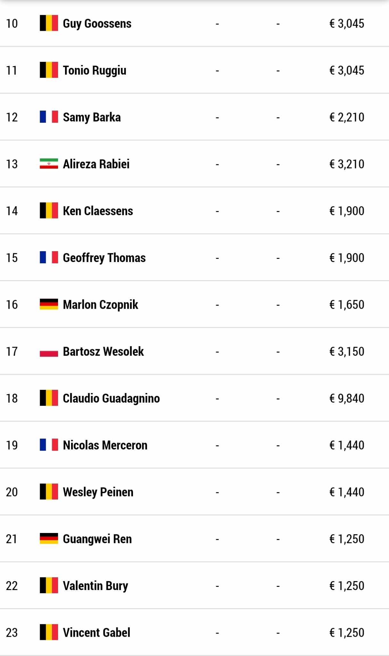Click the € 3,150 prize for Bartosz Wesolek
The image size is (389, 656).
point(347,351)
